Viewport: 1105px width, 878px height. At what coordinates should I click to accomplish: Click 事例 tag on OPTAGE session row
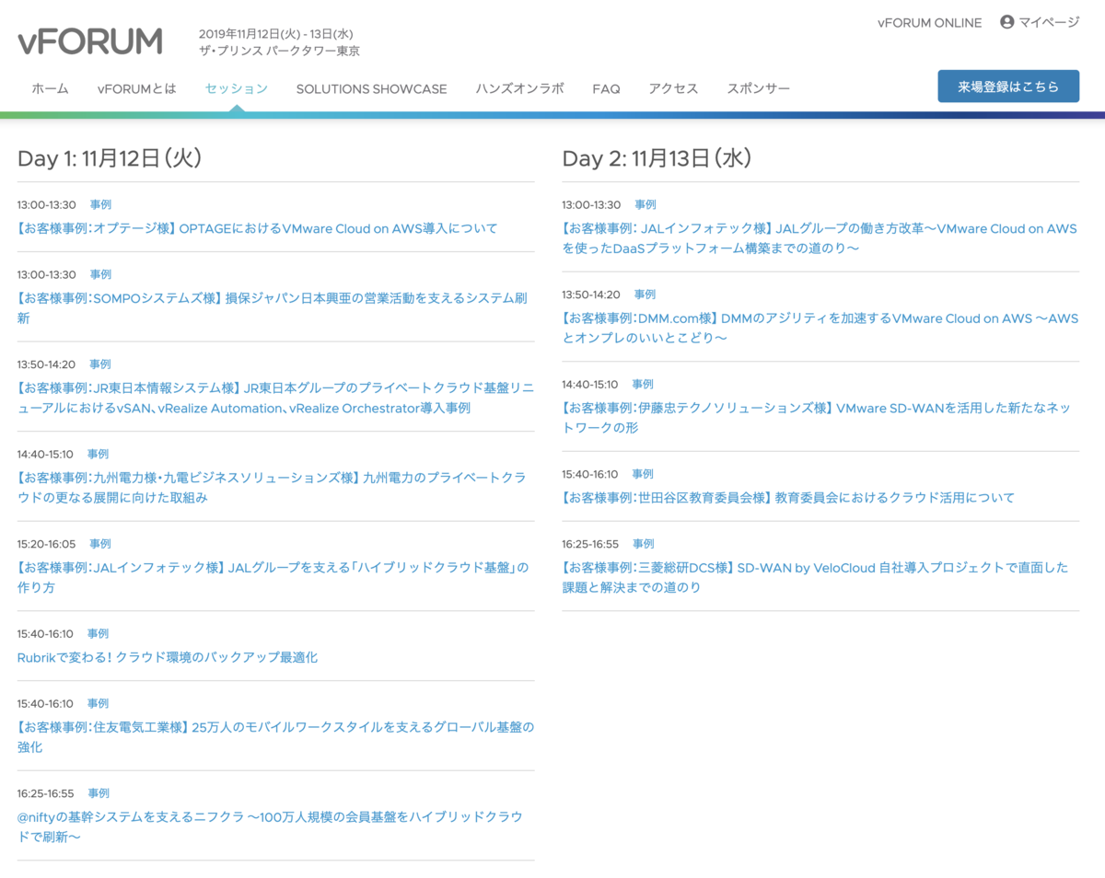[100, 204]
